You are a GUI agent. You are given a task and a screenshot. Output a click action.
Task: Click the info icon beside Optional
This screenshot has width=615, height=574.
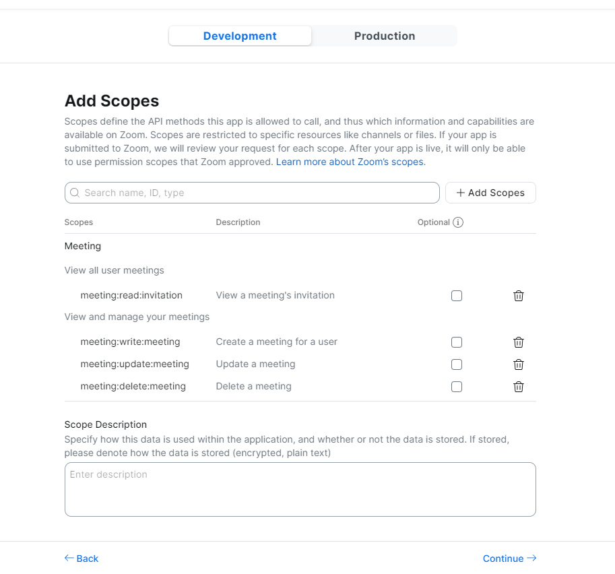(458, 222)
